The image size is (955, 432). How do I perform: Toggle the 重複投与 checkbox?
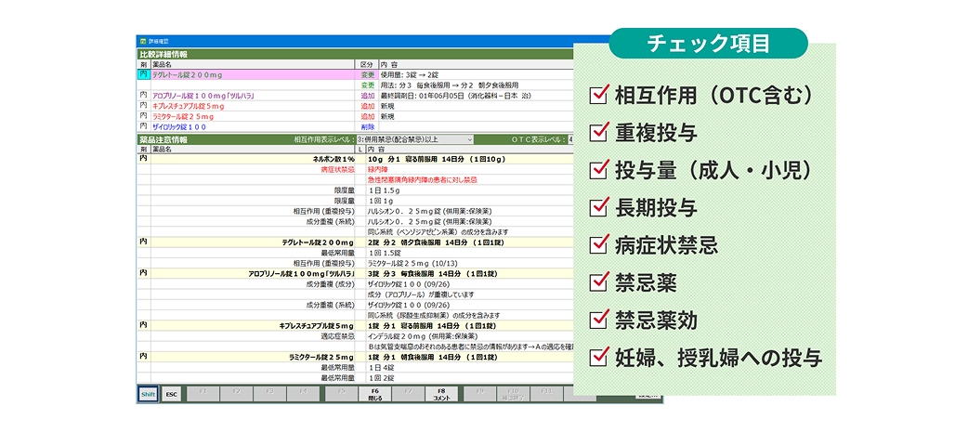click(600, 132)
